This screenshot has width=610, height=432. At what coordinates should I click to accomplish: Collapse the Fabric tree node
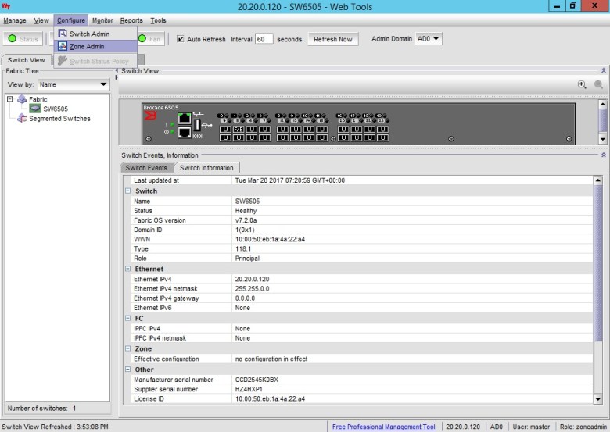coord(9,100)
